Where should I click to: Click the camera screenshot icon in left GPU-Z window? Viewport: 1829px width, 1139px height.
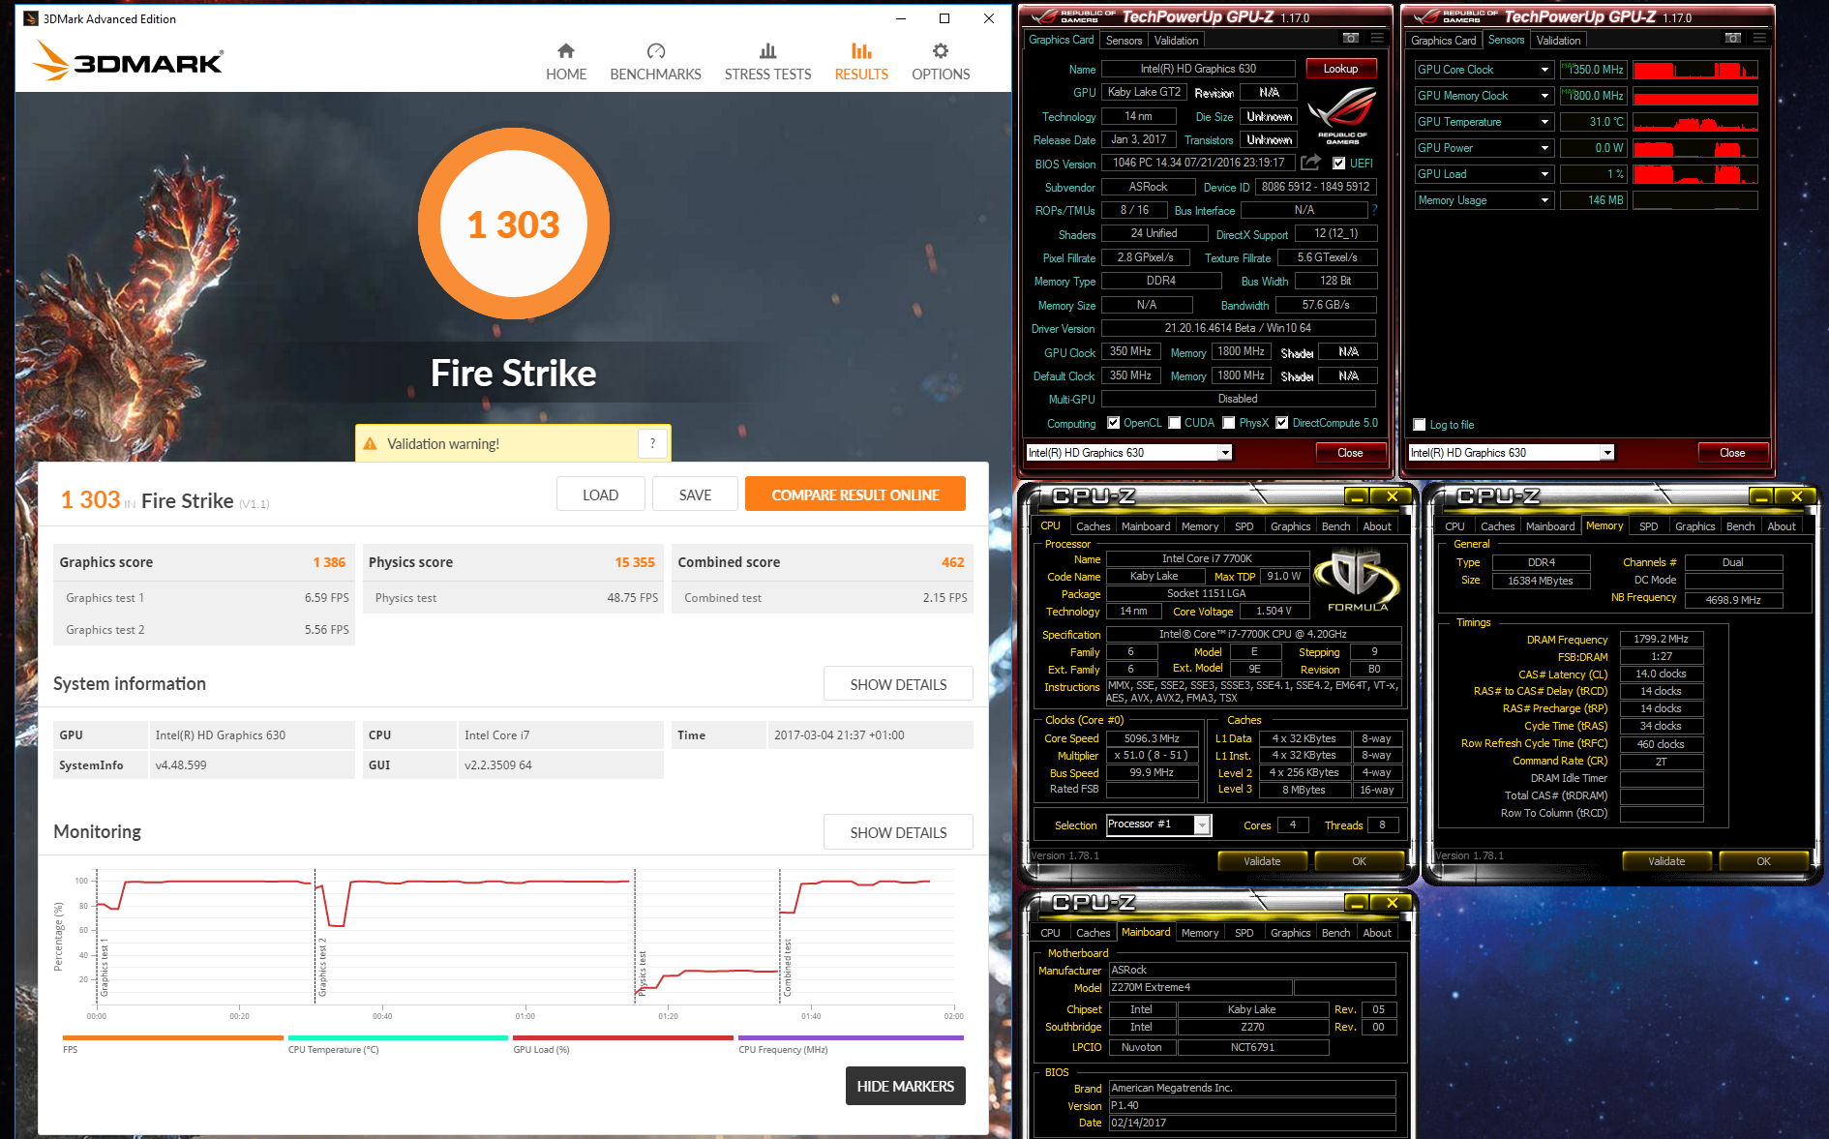[1351, 39]
